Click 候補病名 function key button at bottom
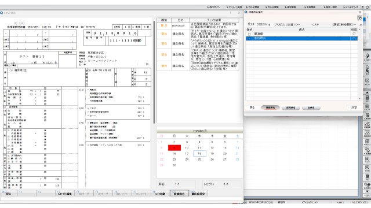Screen dimensions: 371x208 (179, 193)
